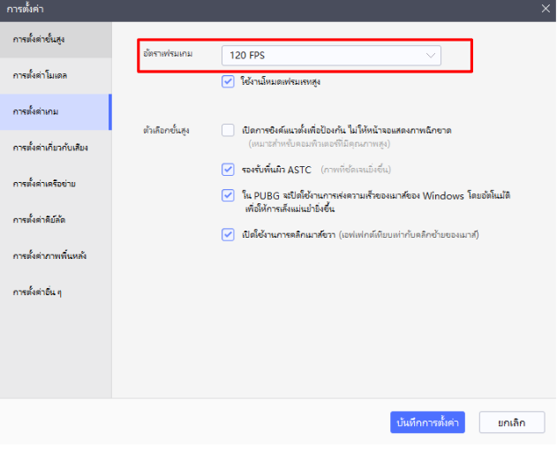Open การตั้งค่าภาพพื้นหลัง (wallpaper settings)
Viewport: 557px width, 456px height.
[x=49, y=255]
